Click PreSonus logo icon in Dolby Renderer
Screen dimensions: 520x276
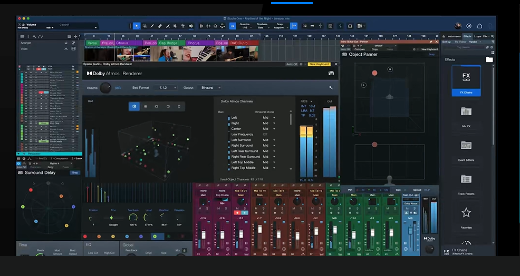click(331, 74)
